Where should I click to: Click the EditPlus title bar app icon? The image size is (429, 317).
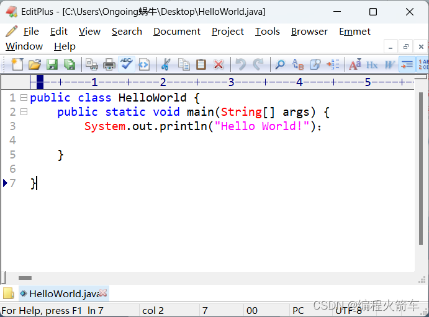pos(12,12)
